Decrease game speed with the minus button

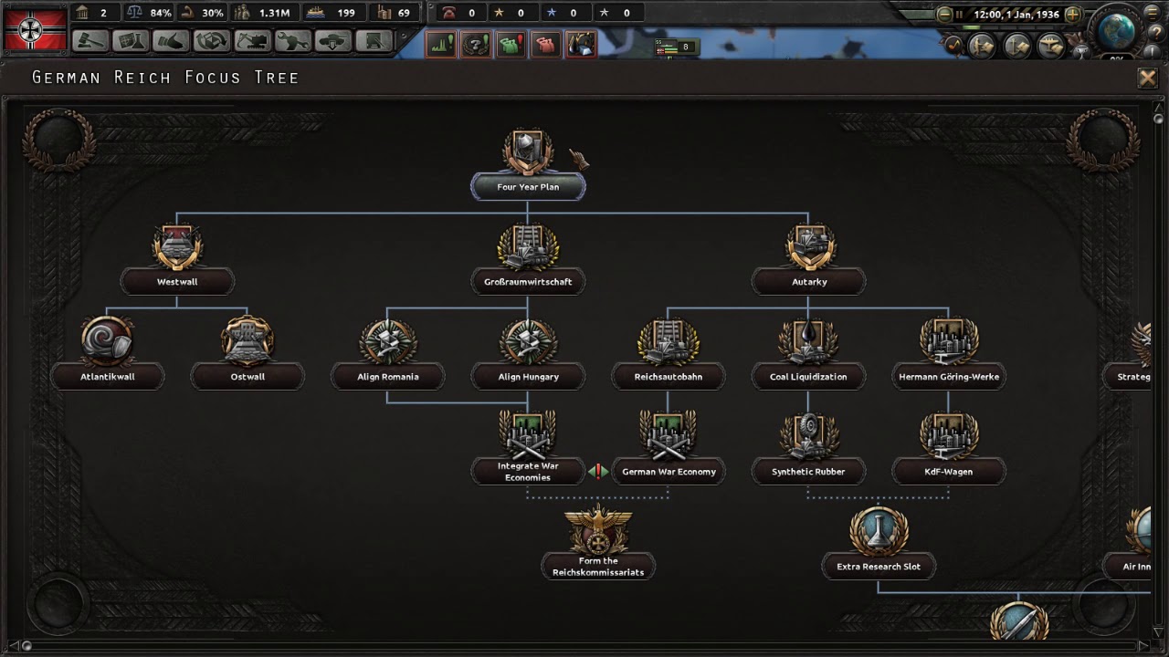tap(944, 15)
